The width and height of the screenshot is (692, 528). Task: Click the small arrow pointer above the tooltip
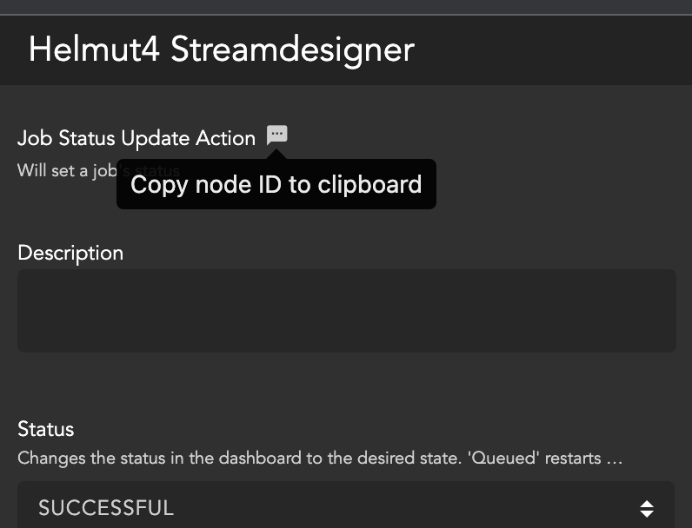pos(276,155)
